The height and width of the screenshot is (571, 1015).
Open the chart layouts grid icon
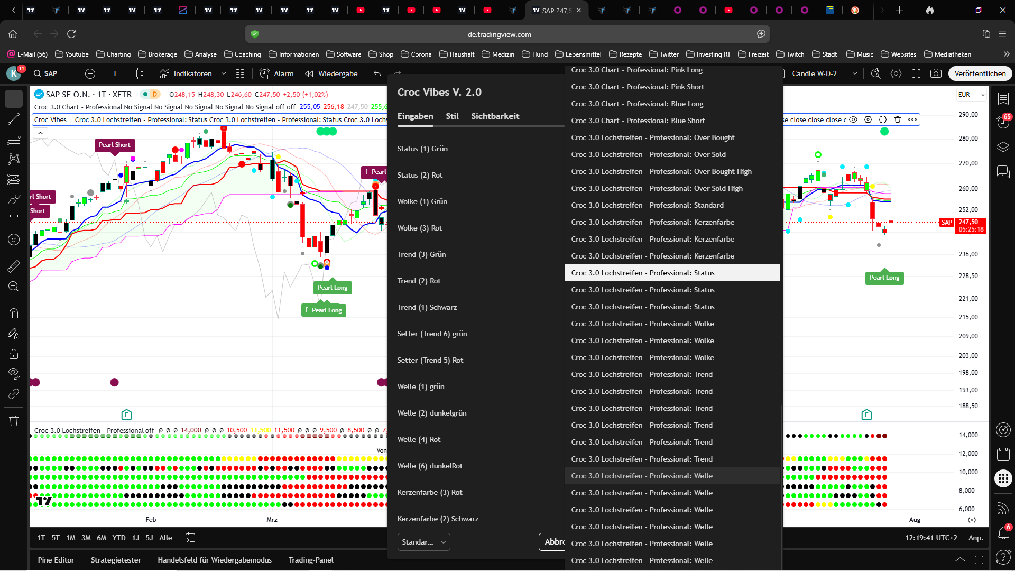[240, 73]
